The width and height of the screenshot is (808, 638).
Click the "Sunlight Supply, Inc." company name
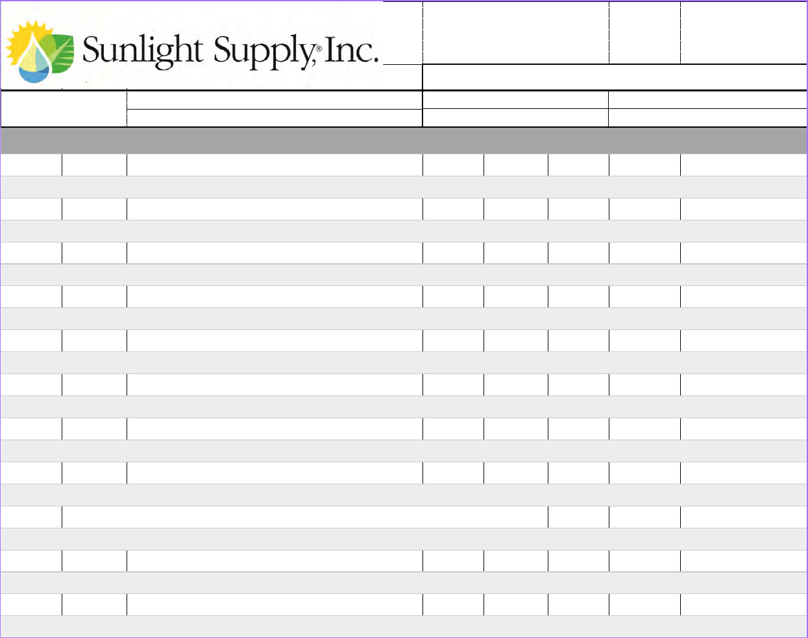(x=230, y=51)
